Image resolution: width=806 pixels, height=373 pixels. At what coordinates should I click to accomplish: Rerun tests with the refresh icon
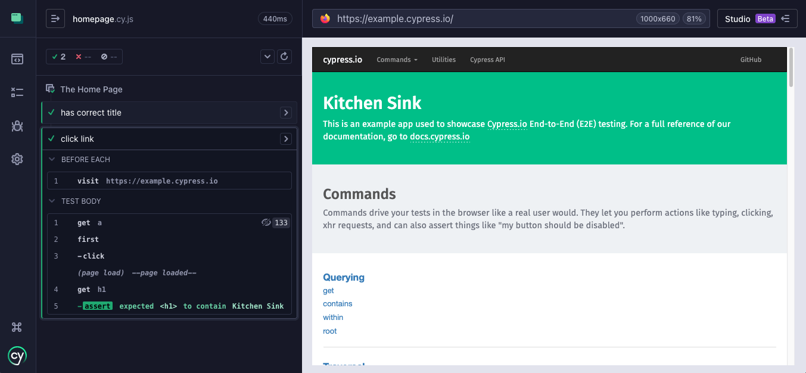click(x=284, y=56)
